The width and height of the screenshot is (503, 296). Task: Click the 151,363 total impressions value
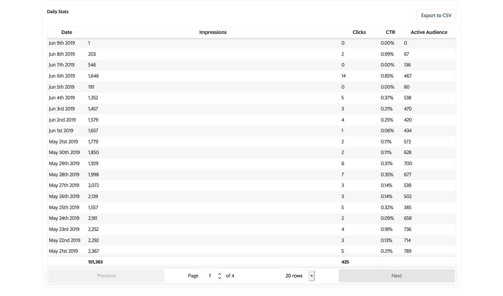(x=95, y=262)
